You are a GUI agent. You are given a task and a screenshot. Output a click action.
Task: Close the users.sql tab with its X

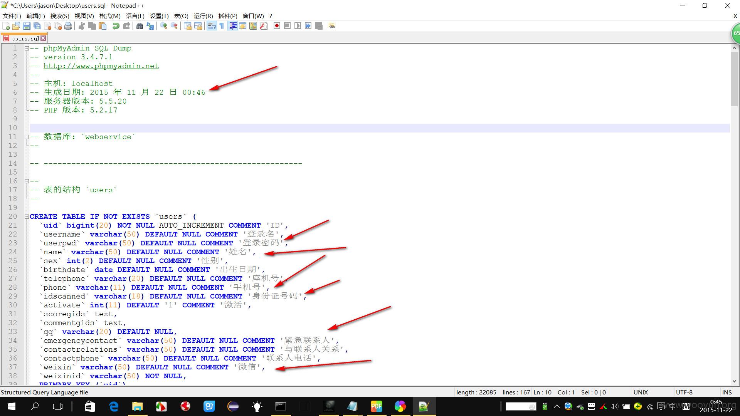43,38
